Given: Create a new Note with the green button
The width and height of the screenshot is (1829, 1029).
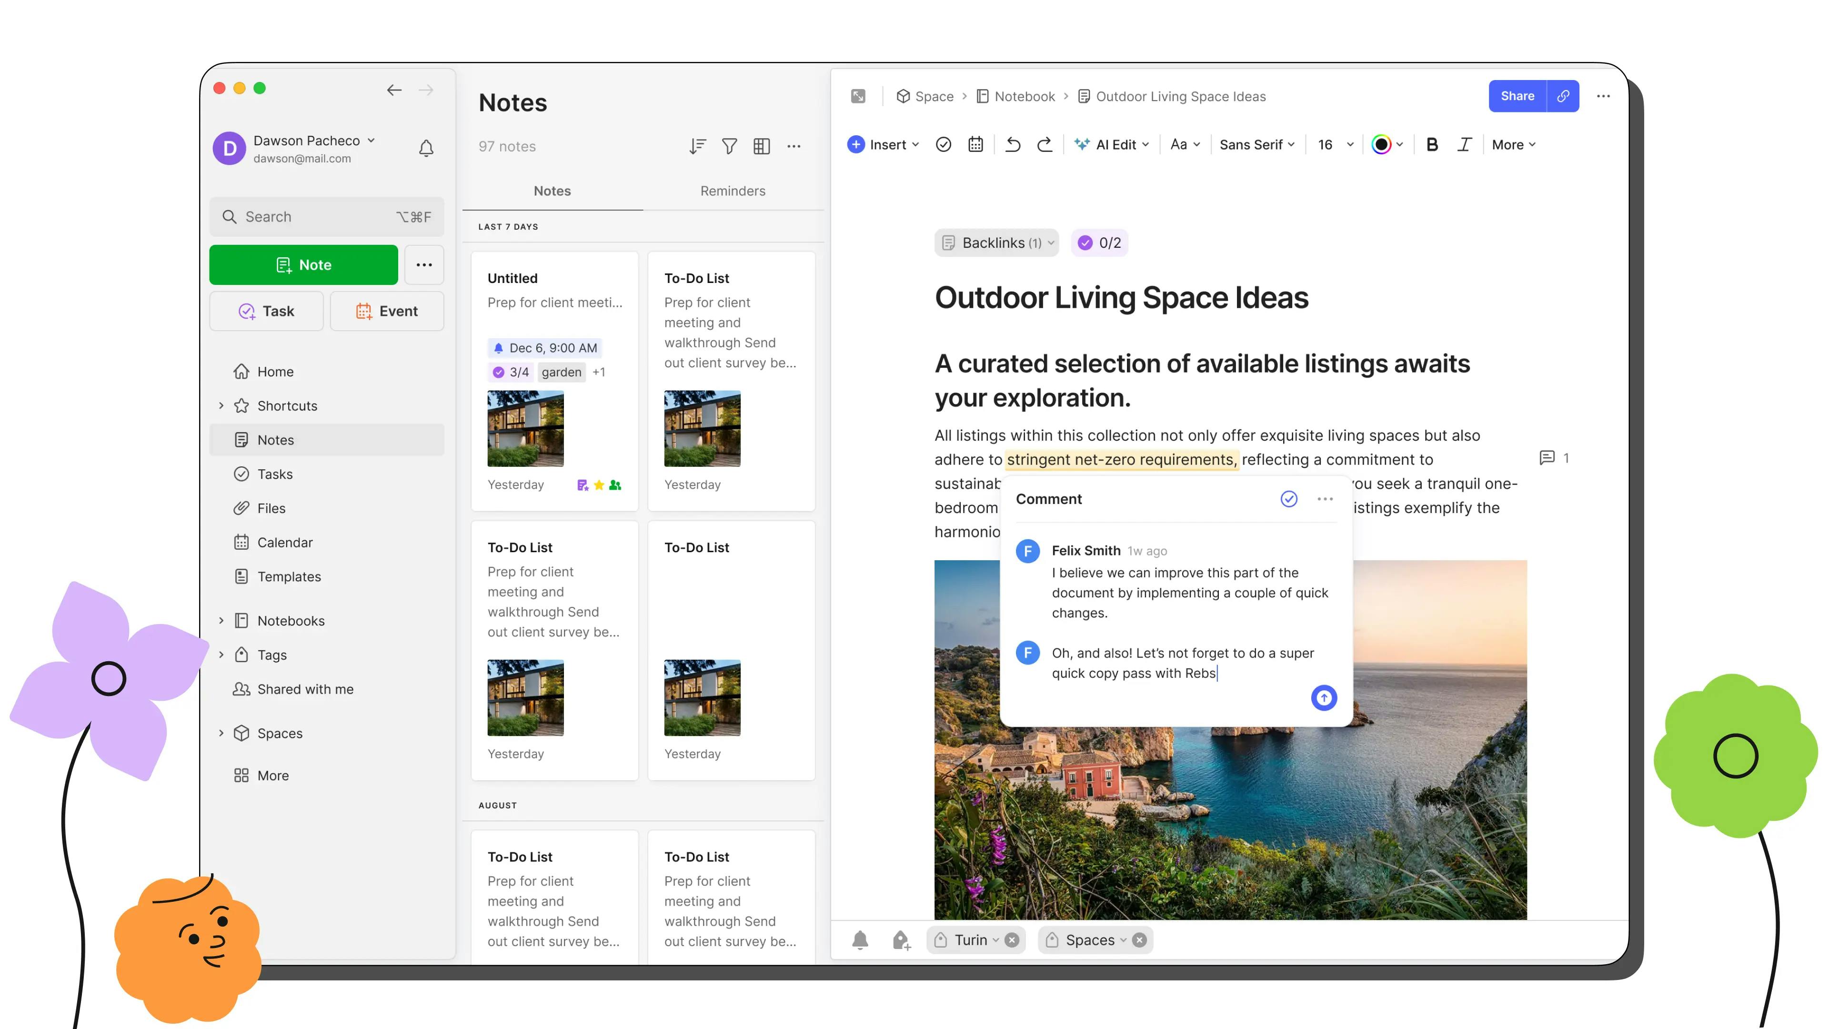Looking at the screenshot, I should tap(304, 265).
